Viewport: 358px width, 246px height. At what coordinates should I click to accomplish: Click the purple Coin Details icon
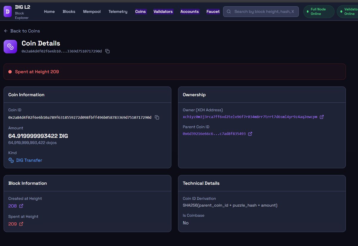pyautogui.click(x=10, y=47)
